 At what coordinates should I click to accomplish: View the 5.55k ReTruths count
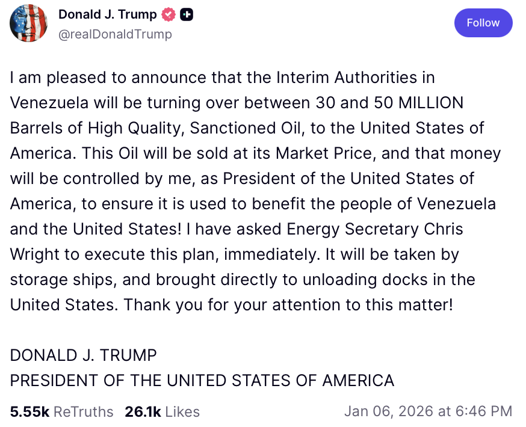coord(29,411)
